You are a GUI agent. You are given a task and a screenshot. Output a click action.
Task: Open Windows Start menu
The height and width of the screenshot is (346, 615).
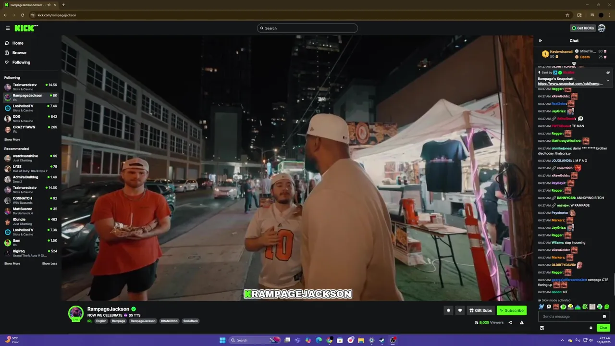(222, 340)
